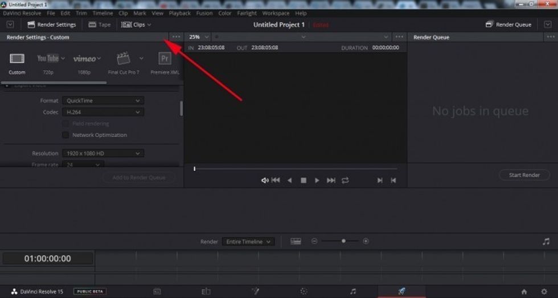The image size is (558, 298).
Task: Toggle timeline thumbnail view icon
Action: pyautogui.click(x=296, y=242)
